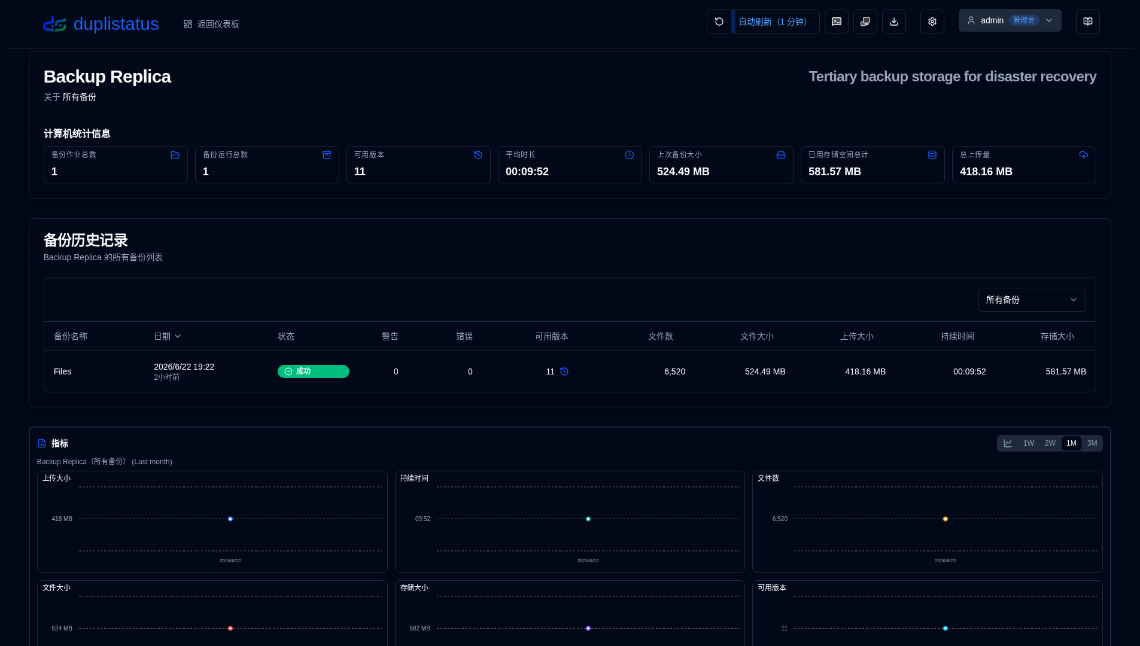Expand the admin user menu
Screen dimensions: 1140x646
pyautogui.click(x=1010, y=20)
